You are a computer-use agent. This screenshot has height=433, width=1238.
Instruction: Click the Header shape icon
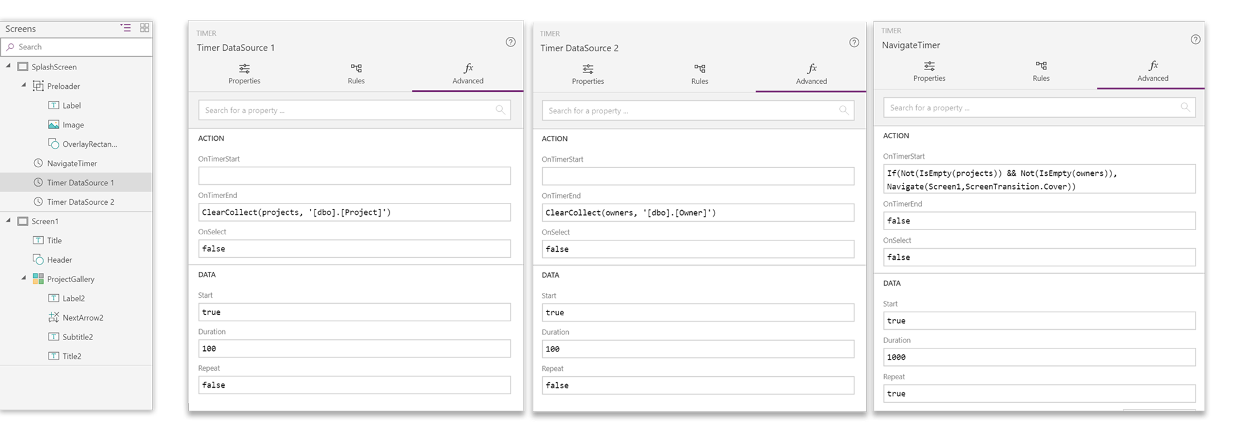pyautogui.click(x=38, y=260)
